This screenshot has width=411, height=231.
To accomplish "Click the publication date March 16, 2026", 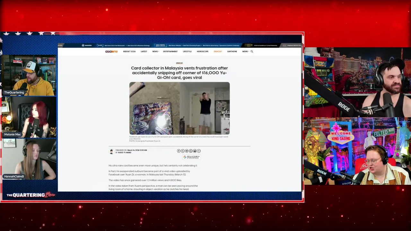I will click(137, 150).
